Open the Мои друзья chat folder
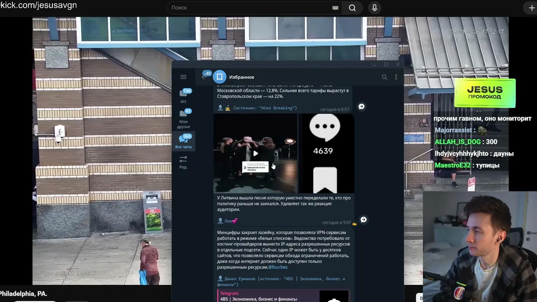537x302 pixels. pos(183,119)
